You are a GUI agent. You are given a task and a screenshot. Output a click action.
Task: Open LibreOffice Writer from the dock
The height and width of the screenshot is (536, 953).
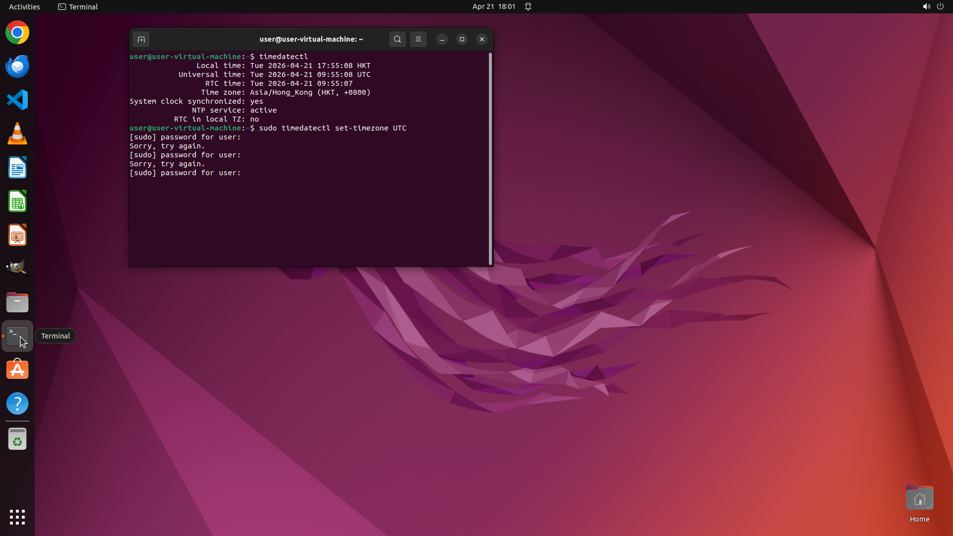click(x=17, y=168)
